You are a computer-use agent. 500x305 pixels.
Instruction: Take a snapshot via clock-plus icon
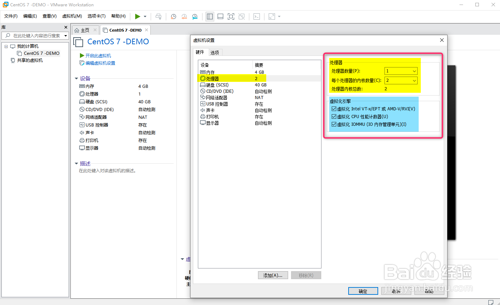pos(173,17)
